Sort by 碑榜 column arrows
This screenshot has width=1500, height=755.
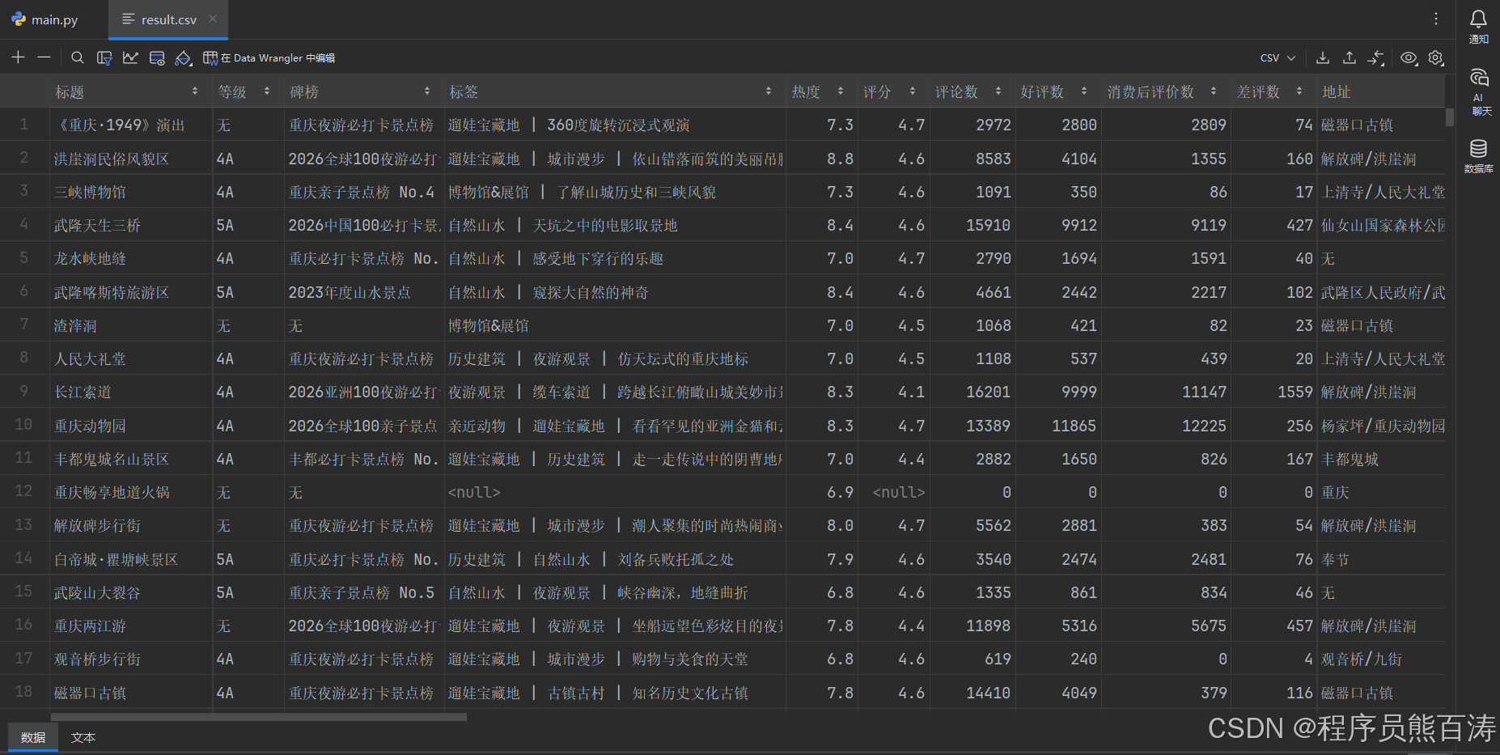[427, 91]
